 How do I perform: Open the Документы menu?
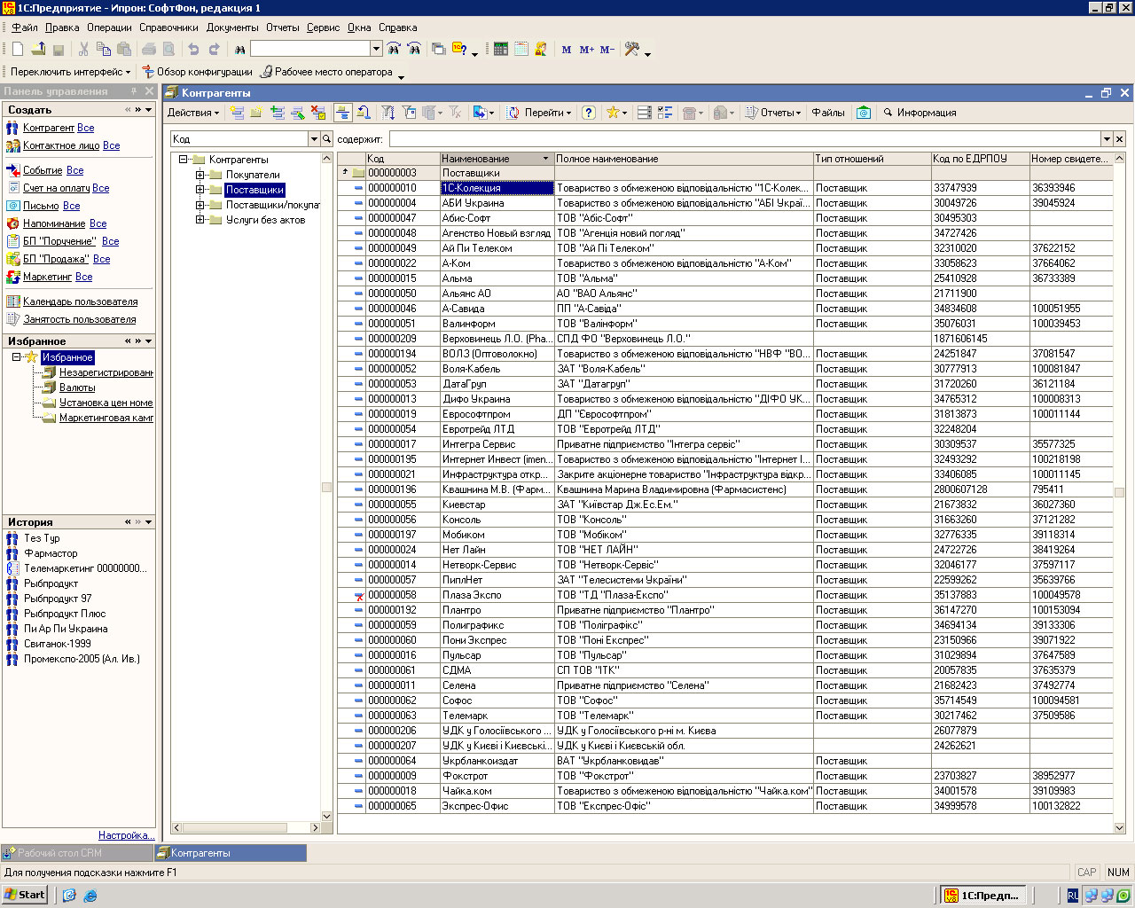[x=232, y=27]
